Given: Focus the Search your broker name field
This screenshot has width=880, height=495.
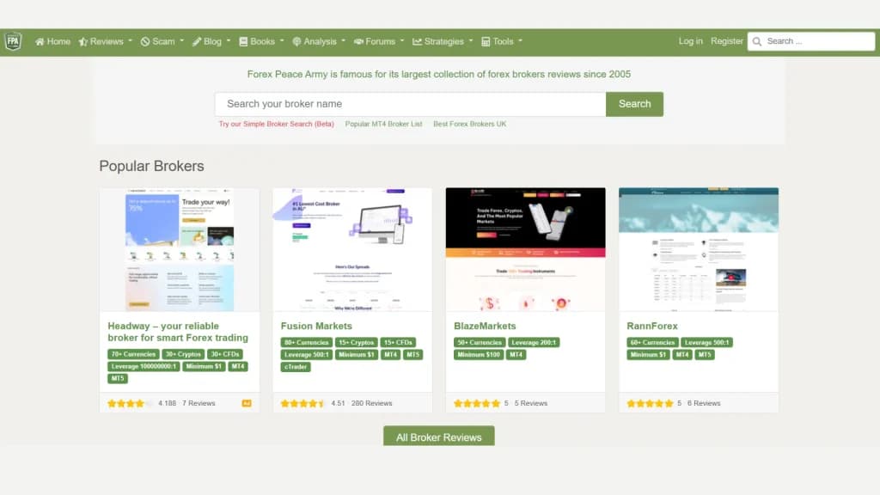Looking at the screenshot, I should (410, 104).
